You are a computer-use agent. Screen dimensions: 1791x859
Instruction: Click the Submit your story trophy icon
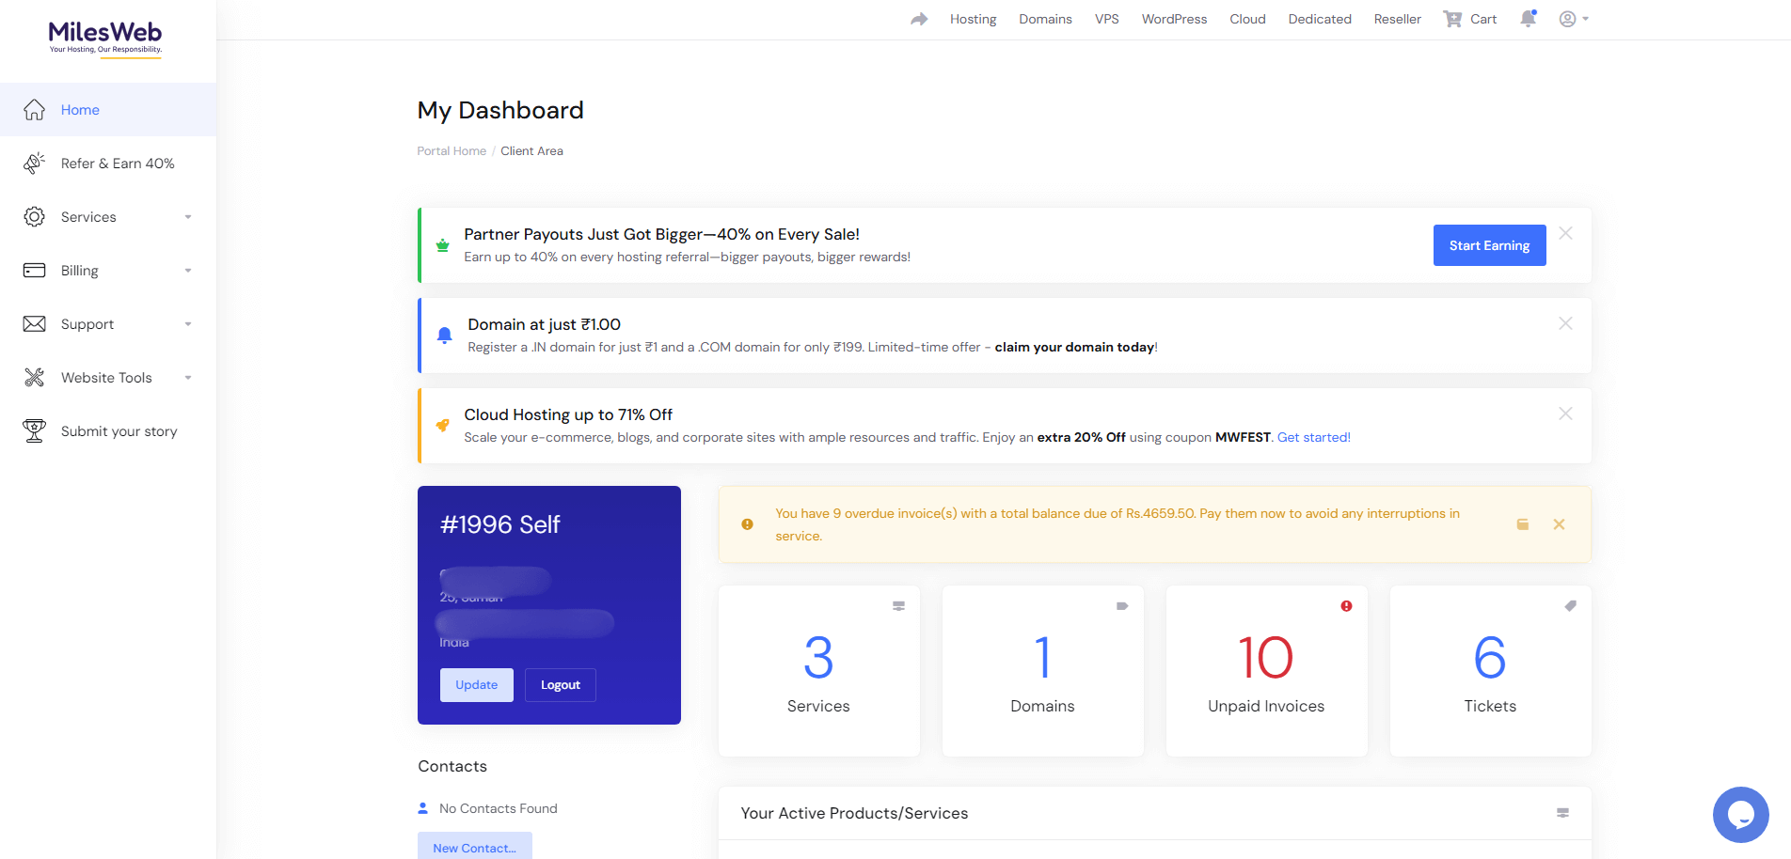click(35, 431)
